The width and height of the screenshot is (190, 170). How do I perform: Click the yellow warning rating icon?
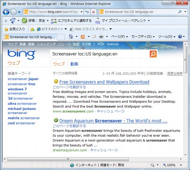tap(56, 81)
